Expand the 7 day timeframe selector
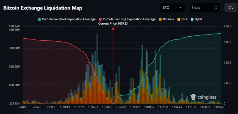The height and width of the screenshot is (114, 238). point(205,8)
